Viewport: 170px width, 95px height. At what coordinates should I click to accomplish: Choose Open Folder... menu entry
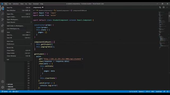tap(19, 17)
